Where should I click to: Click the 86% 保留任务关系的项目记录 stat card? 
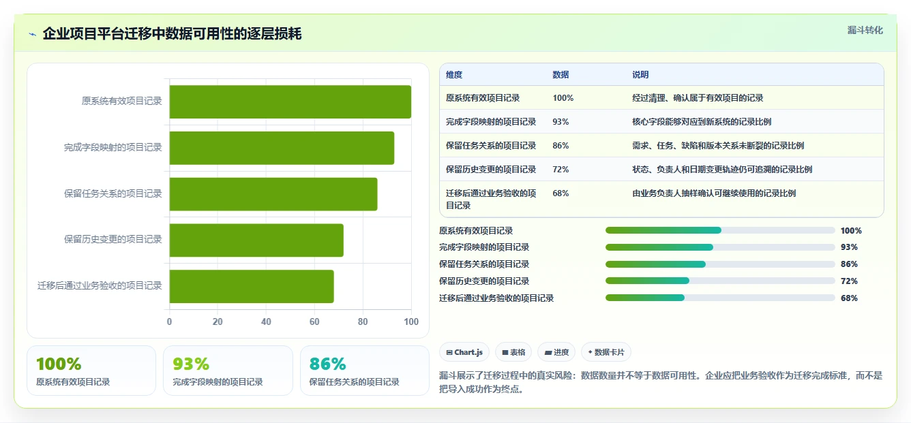(x=365, y=371)
